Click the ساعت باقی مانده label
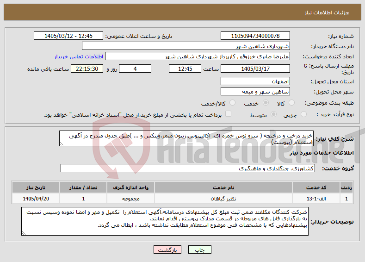The image size is (365, 262). coord(48,69)
